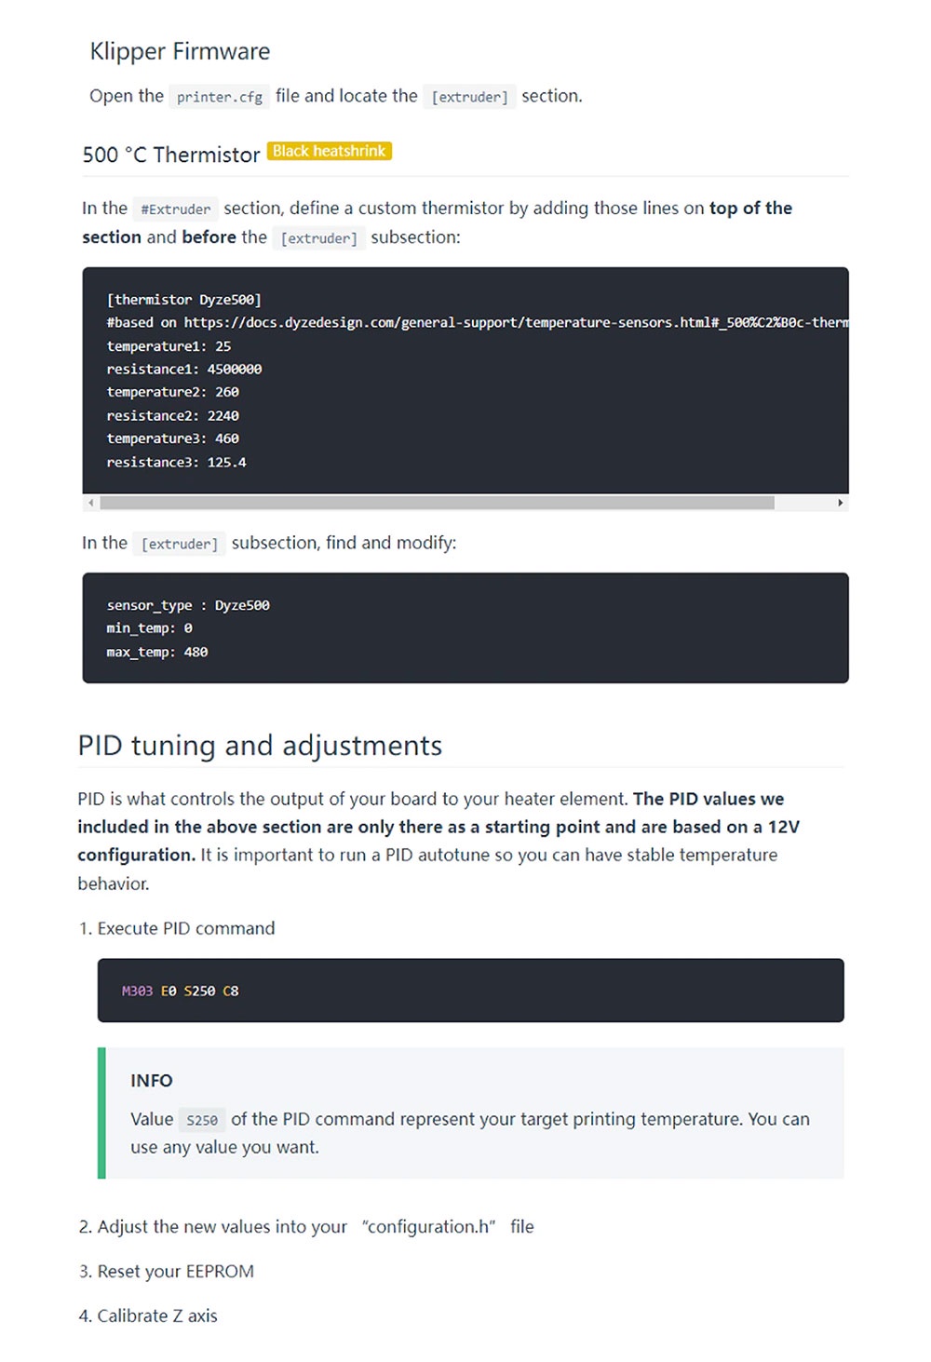Click the #Extruder inline code tag
Screen dimensions: 931x1362
[176, 209]
